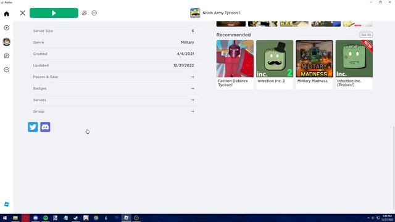Click the OBS taskbar icon
Image resolution: width=395 pixels, height=222 pixels.
pos(136,218)
